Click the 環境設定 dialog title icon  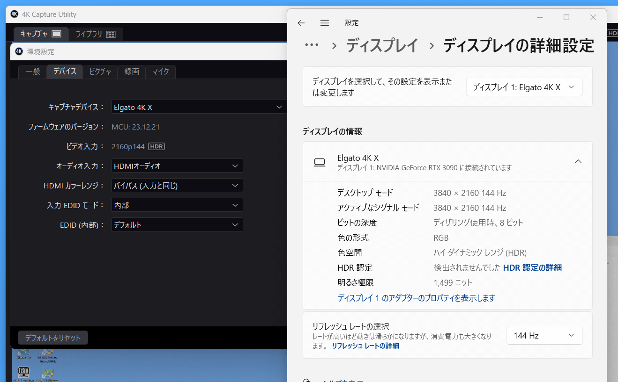click(x=19, y=51)
